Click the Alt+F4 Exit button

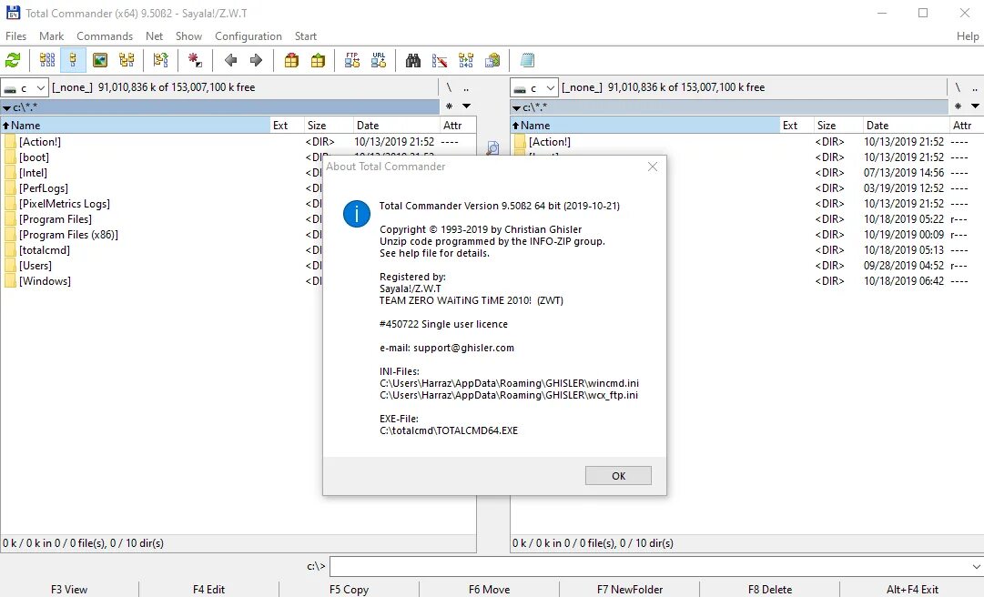point(912,590)
